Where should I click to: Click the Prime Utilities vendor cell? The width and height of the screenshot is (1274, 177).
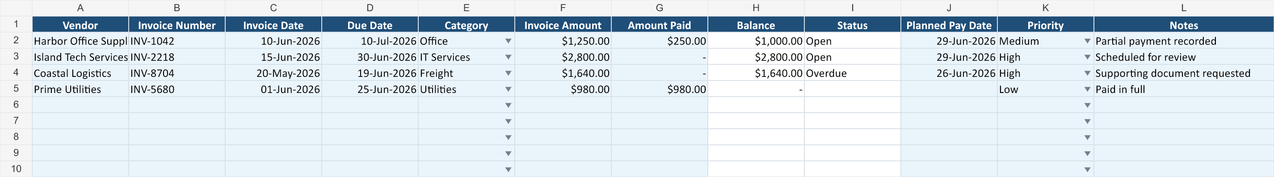80,89
